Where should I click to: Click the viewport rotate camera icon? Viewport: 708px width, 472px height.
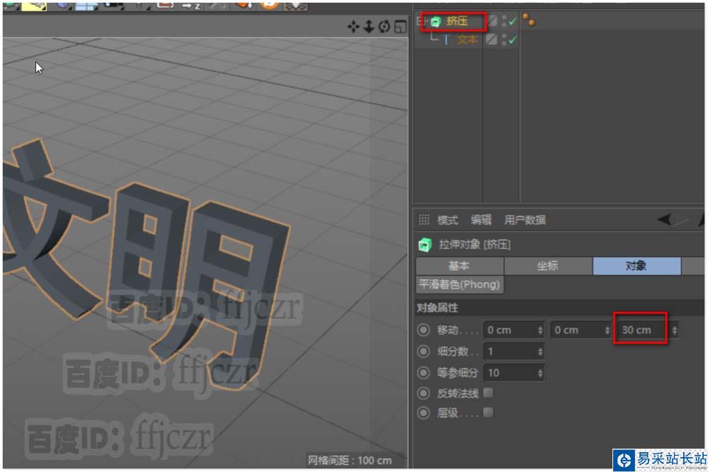[x=384, y=27]
